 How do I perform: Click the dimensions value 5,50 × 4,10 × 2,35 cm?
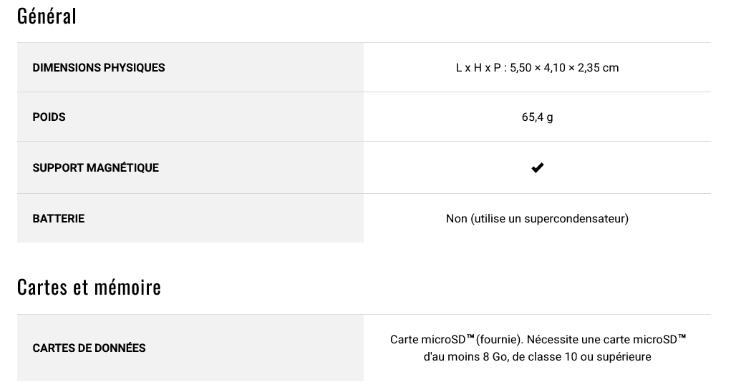pos(564,67)
